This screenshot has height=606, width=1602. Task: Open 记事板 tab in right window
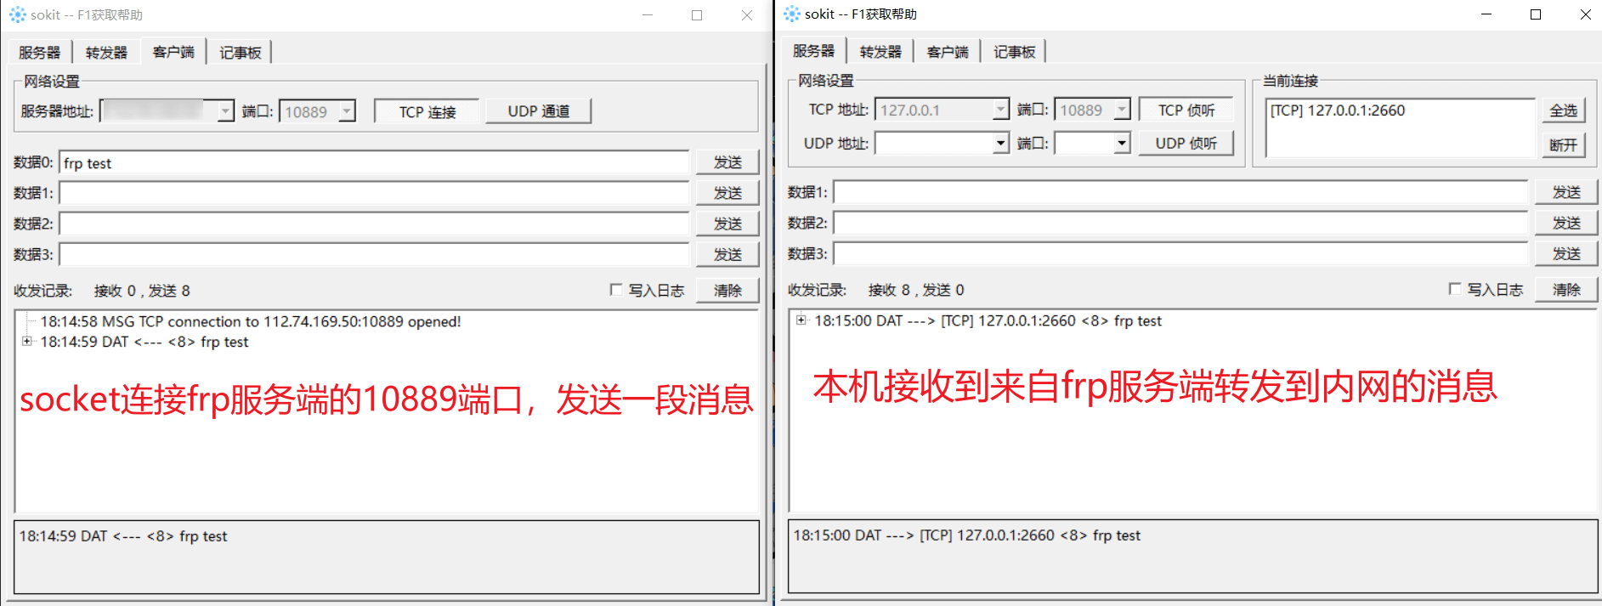coord(1015,52)
